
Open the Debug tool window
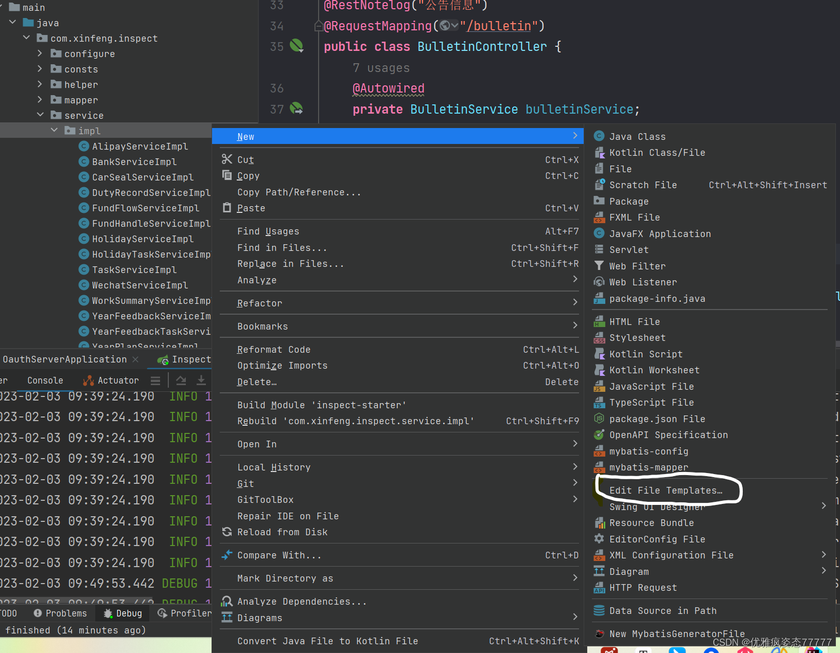pos(123,613)
